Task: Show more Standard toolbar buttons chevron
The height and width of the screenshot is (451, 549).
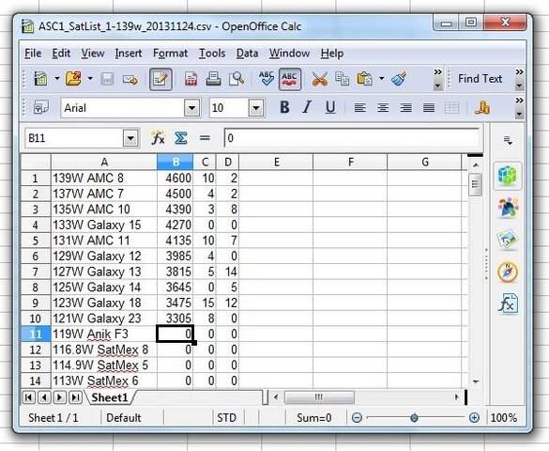Action: click(x=437, y=72)
